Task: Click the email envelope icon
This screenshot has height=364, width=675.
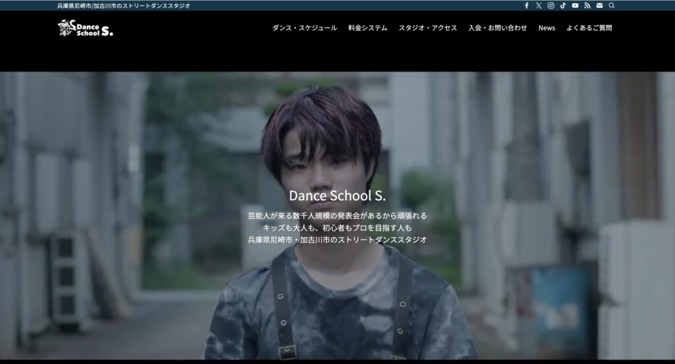Action: 599,5
